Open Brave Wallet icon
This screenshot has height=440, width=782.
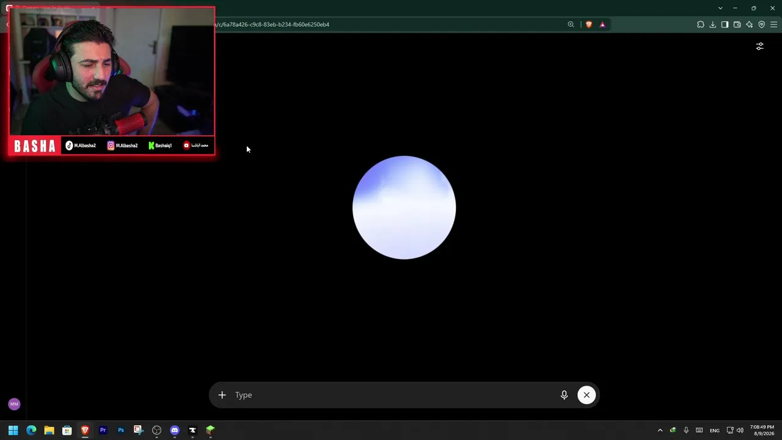(x=737, y=24)
